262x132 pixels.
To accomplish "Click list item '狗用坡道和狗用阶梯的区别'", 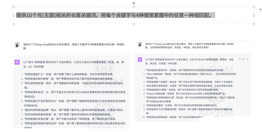I will click(75, 125).
